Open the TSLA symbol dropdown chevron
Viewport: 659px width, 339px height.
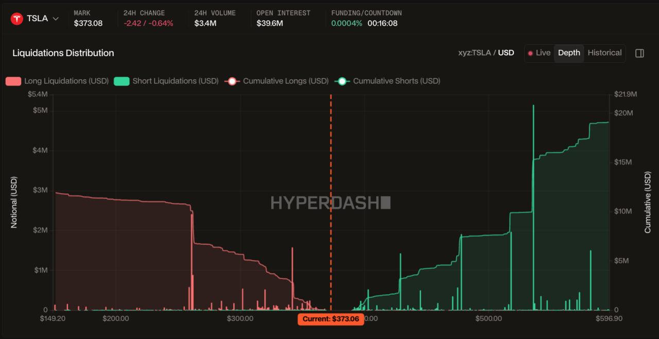click(56, 19)
